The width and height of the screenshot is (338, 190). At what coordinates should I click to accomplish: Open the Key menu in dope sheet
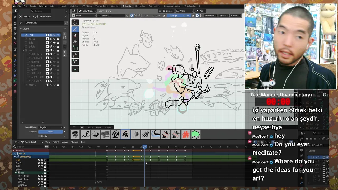[x=83, y=142]
